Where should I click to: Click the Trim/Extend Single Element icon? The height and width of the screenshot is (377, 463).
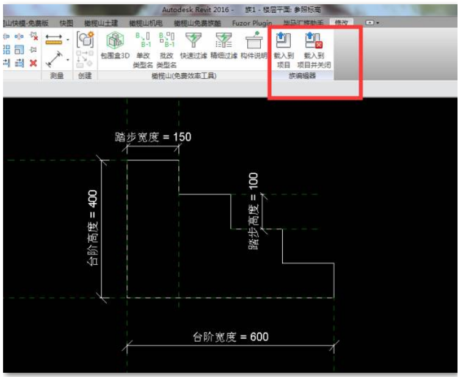7,63
